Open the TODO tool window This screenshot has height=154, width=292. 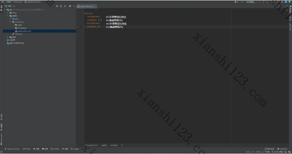click(26, 149)
